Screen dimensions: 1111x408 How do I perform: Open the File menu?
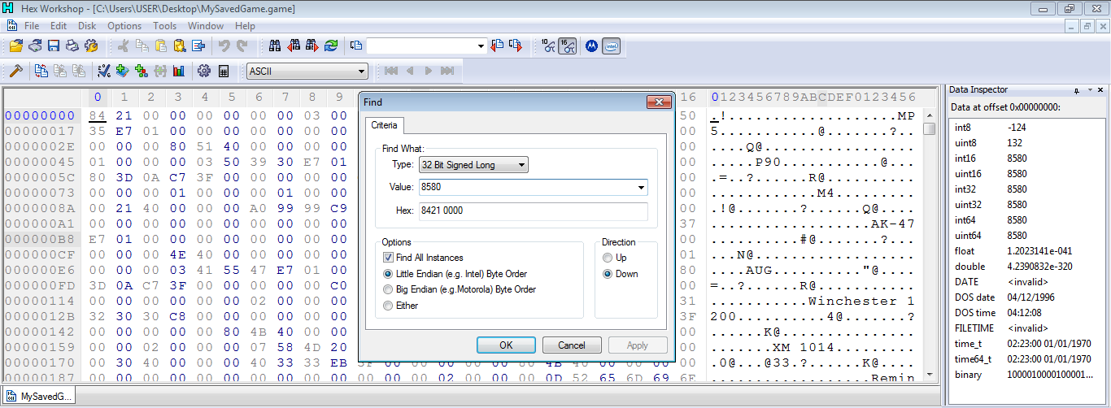(32, 26)
